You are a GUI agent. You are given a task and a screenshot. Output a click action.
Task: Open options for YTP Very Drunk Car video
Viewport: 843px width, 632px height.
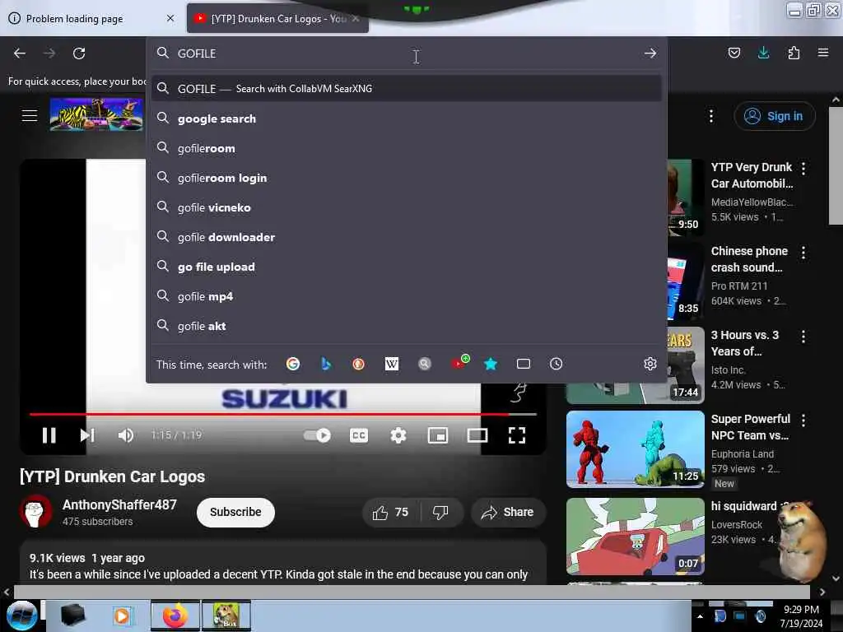[x=803, y=169]
